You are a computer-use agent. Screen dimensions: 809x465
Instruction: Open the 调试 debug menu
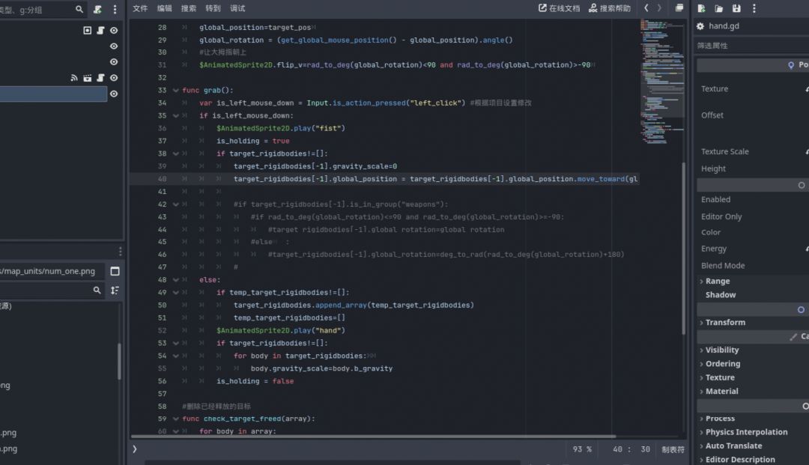(237, 8)
